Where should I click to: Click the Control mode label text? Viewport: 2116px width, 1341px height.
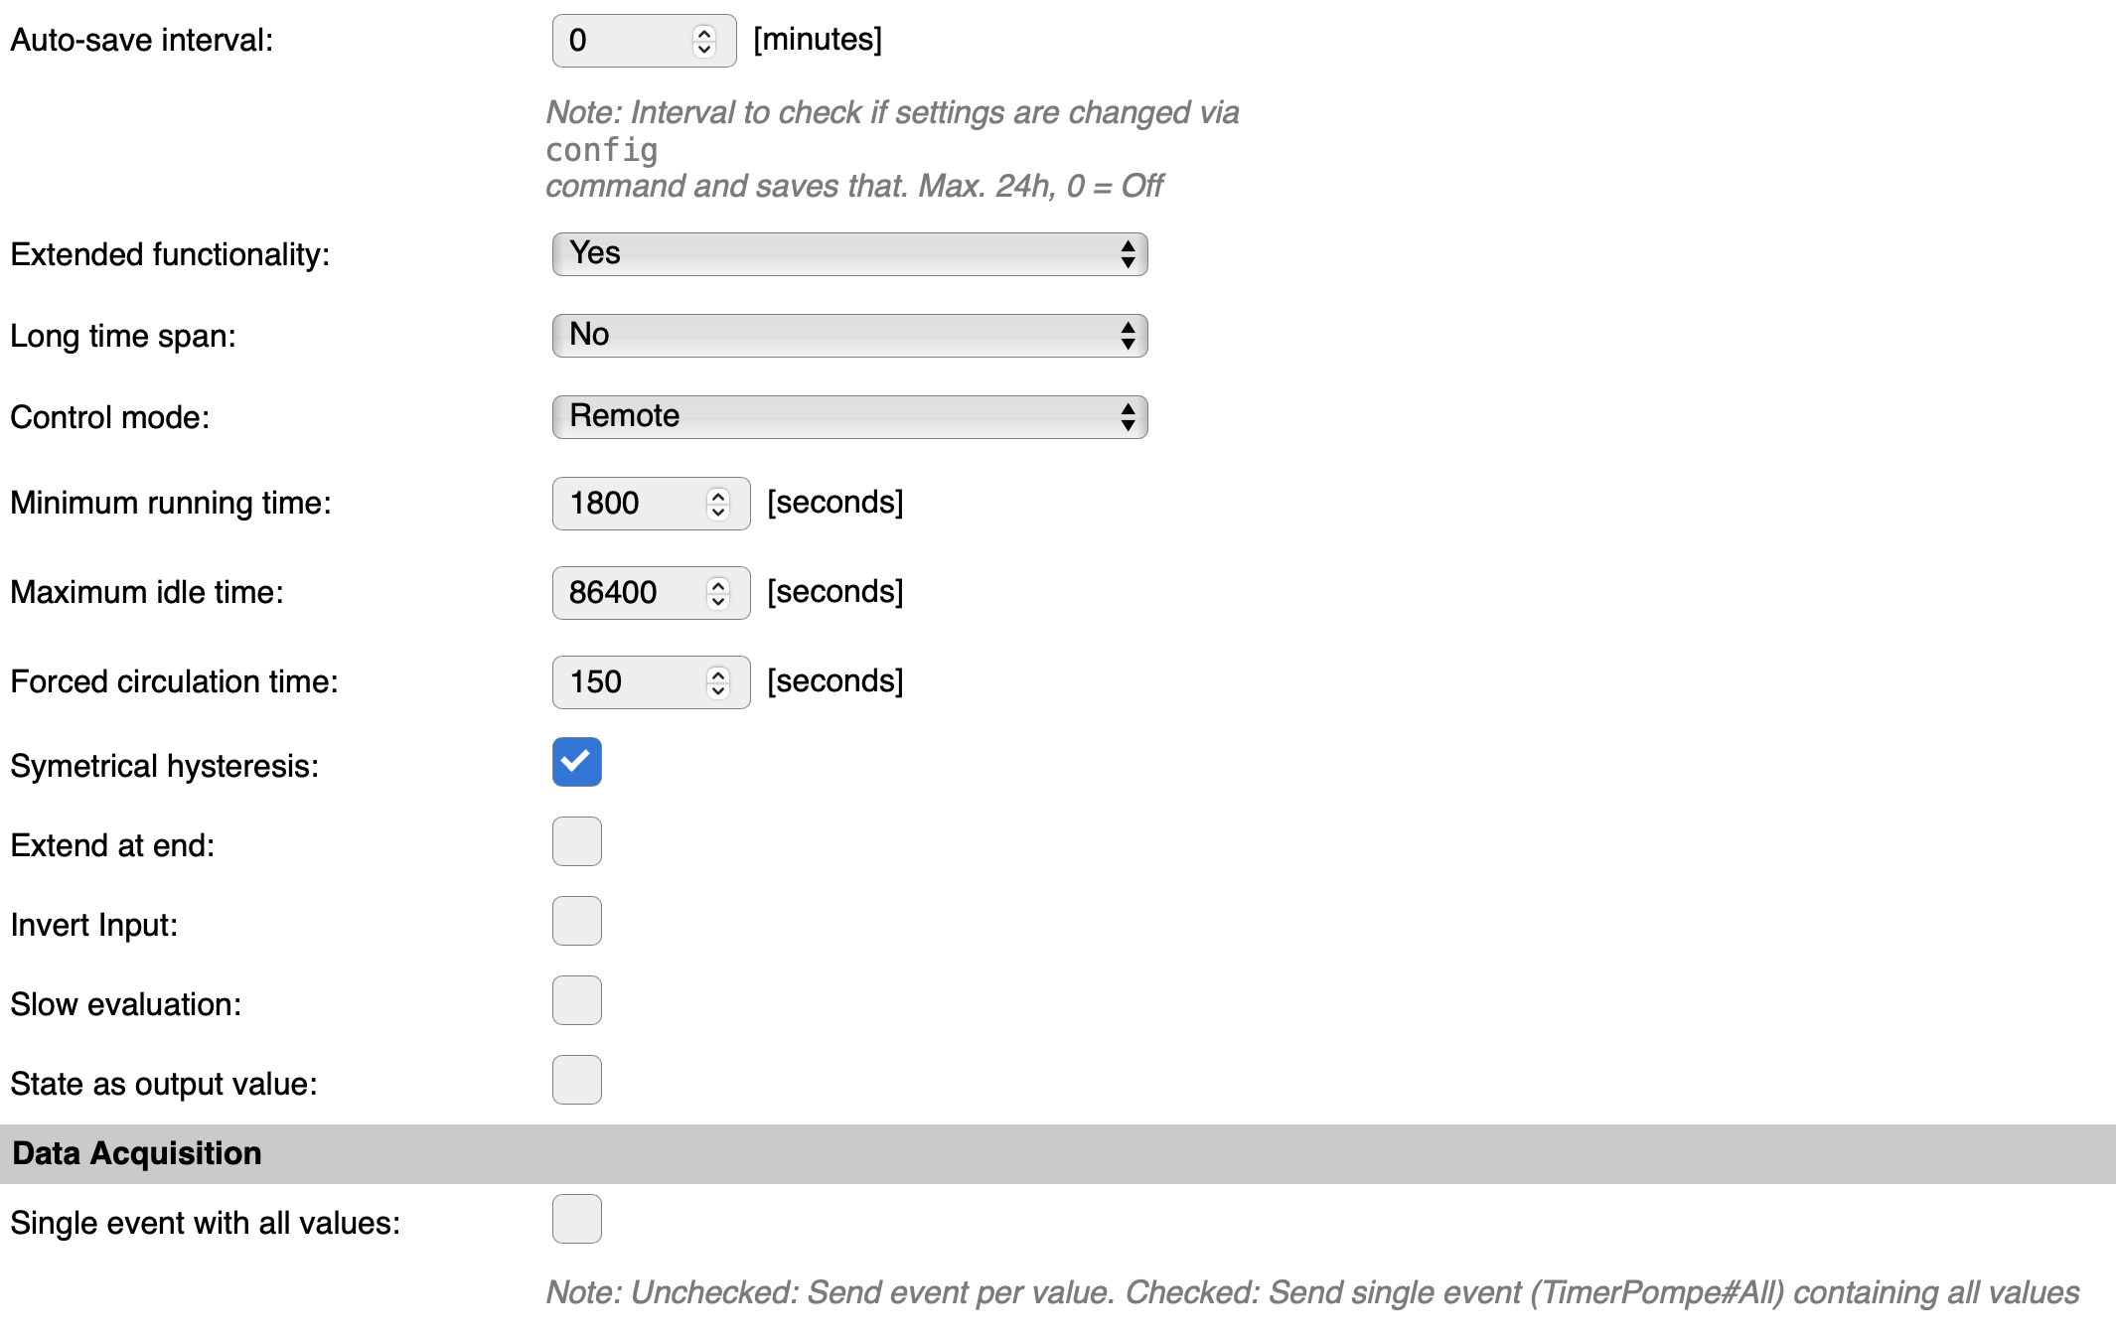(110, 417)
